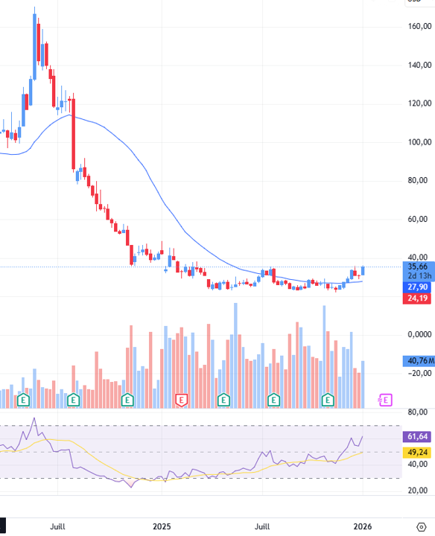This screenshot has height=536, width=435.
Task: Open chart settings gear icon
Action: [422, 527]
